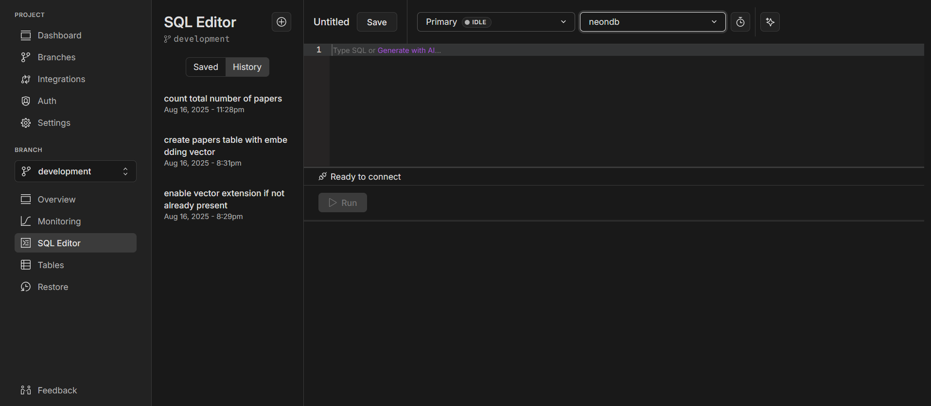Switch to the History tab
This screenshot has height=406, width=931.
[247, 67]
